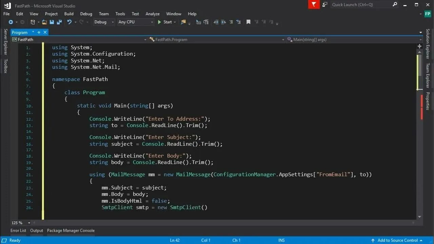Open the Output bottom tab

pos(37,230)
